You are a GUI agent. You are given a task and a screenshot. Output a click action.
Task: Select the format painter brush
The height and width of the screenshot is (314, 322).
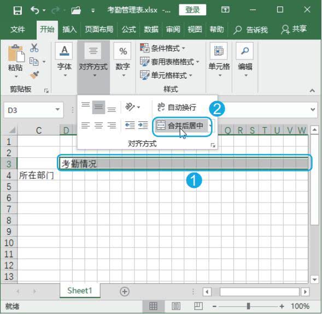pos(34,75)
